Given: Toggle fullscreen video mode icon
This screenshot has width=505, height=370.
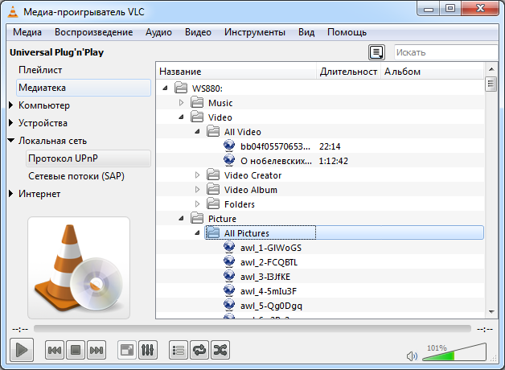Looking at the screenshot, I should tap(127, 350).
